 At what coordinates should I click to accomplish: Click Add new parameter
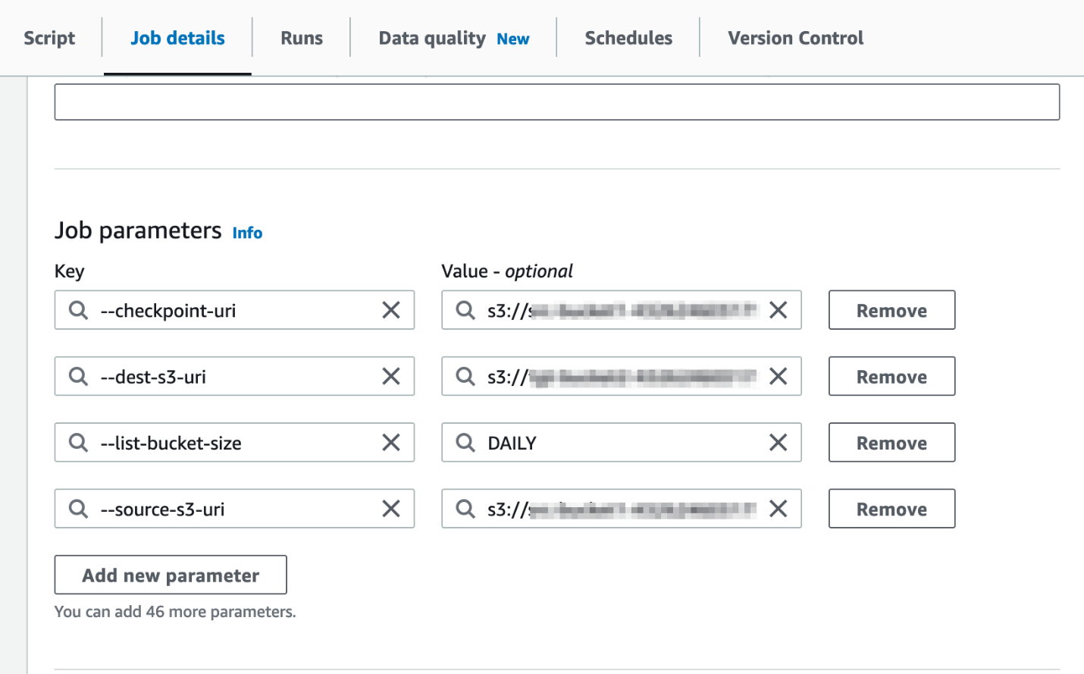pyautogui.click(x=170, y=575)
